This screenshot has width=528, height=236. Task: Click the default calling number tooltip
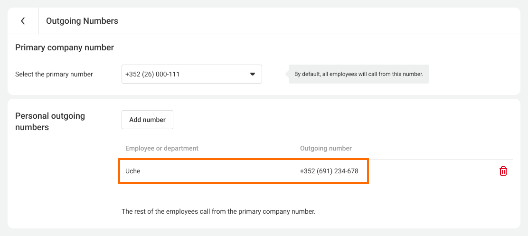[x=358, y=74]
